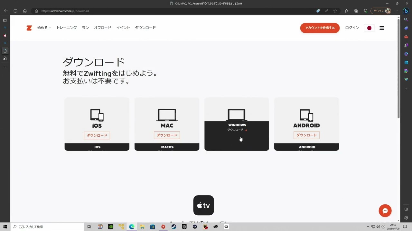The height and width of the screenshot is (231, 412).
Task: Open the トレーニング menu item
Action: 67,28
